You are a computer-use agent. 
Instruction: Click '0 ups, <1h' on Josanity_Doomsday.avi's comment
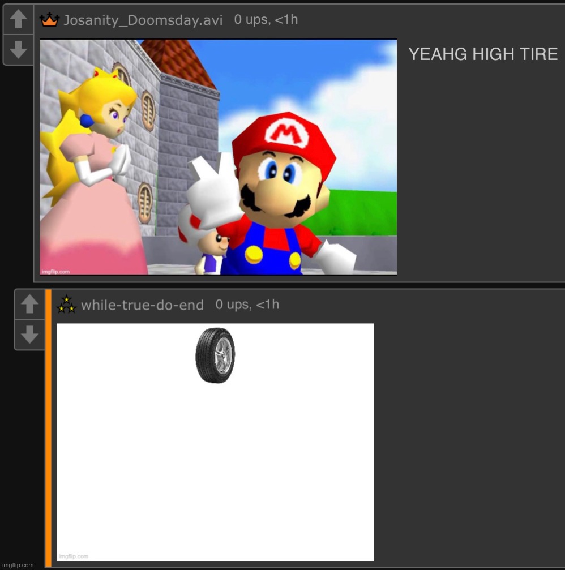tap(266, 19)
